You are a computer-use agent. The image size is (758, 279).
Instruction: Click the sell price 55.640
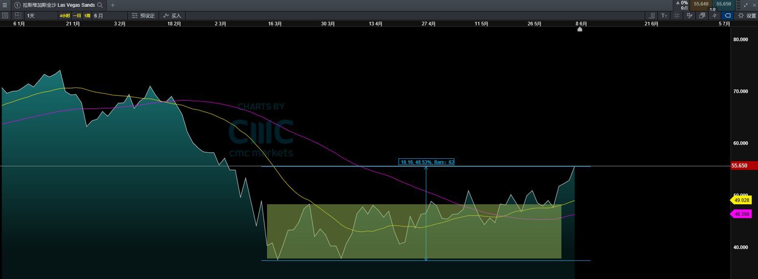pyautogui.click(x=701, y=4)
